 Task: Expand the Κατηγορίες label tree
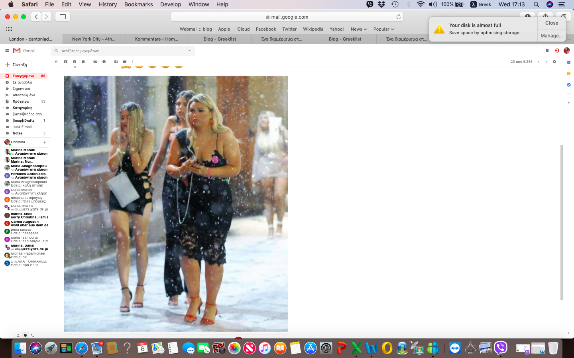[x=3, y=108]
